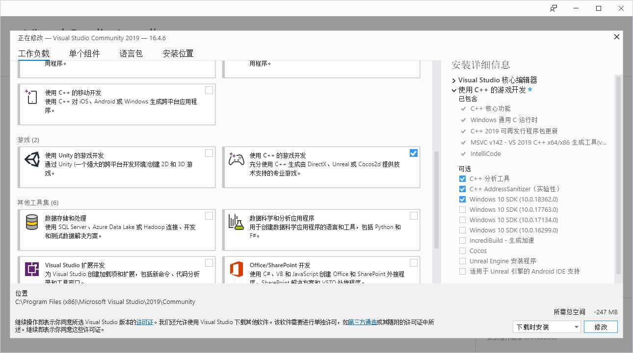Switch to the 单个组件 tab

pyautogui.click(x=84, y=54)
